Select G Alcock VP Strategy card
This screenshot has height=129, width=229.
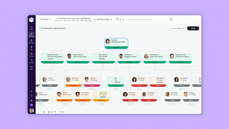pyautogui.click(x=92, y=82)
